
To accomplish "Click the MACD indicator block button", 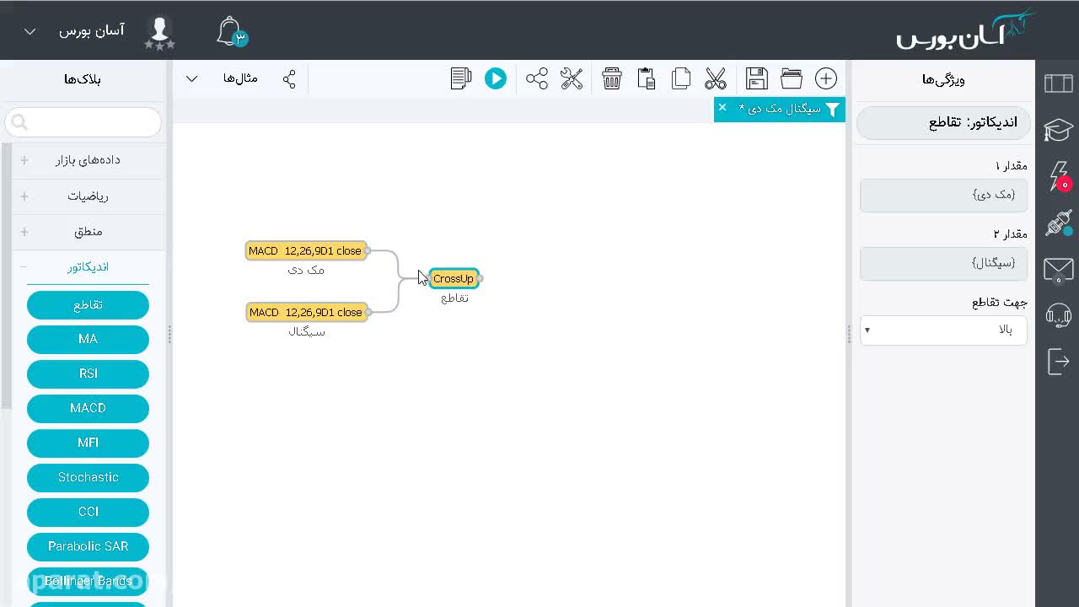I will pos(88,408).
